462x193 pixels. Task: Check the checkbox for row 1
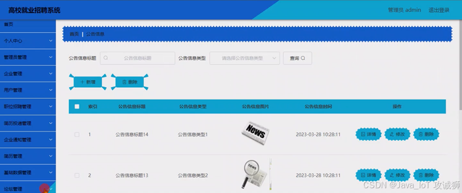tap(77, 135)
